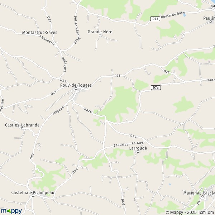Select the Grande Nère locality marker
Image resolution: width=215 pixels, height=215 pixels.
(100, 35)
